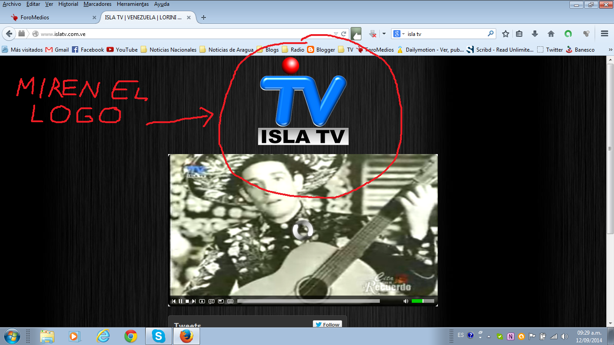This screenshot has width=614, height=345.
Task: Open the Herramientas menu
Action: click(x=133, y=4)
